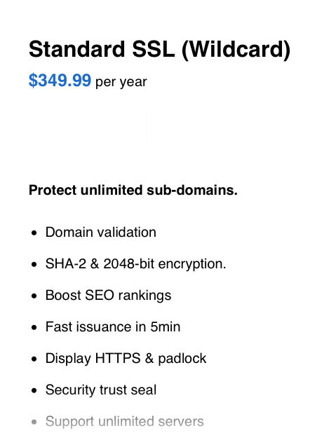Click the Standard SSL (Wildcard) heading
The height and width of the screenshot is (447, 317).
(159, 50)
